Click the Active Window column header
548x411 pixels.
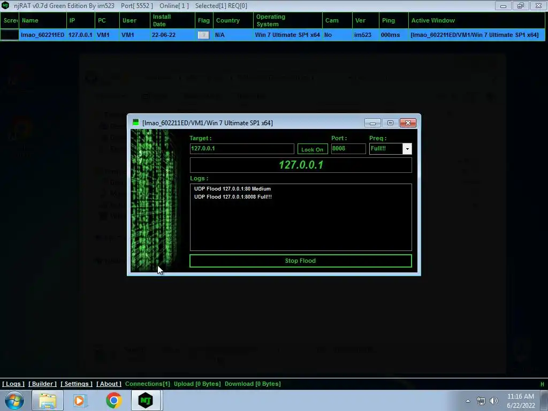coord(477,20)
